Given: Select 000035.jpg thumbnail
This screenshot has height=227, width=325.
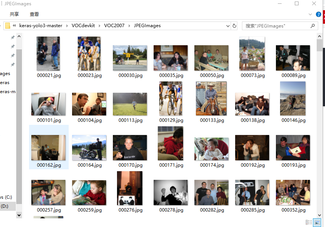Looking at the screenshot, I should pyautogui.click(x=171, y=58).
